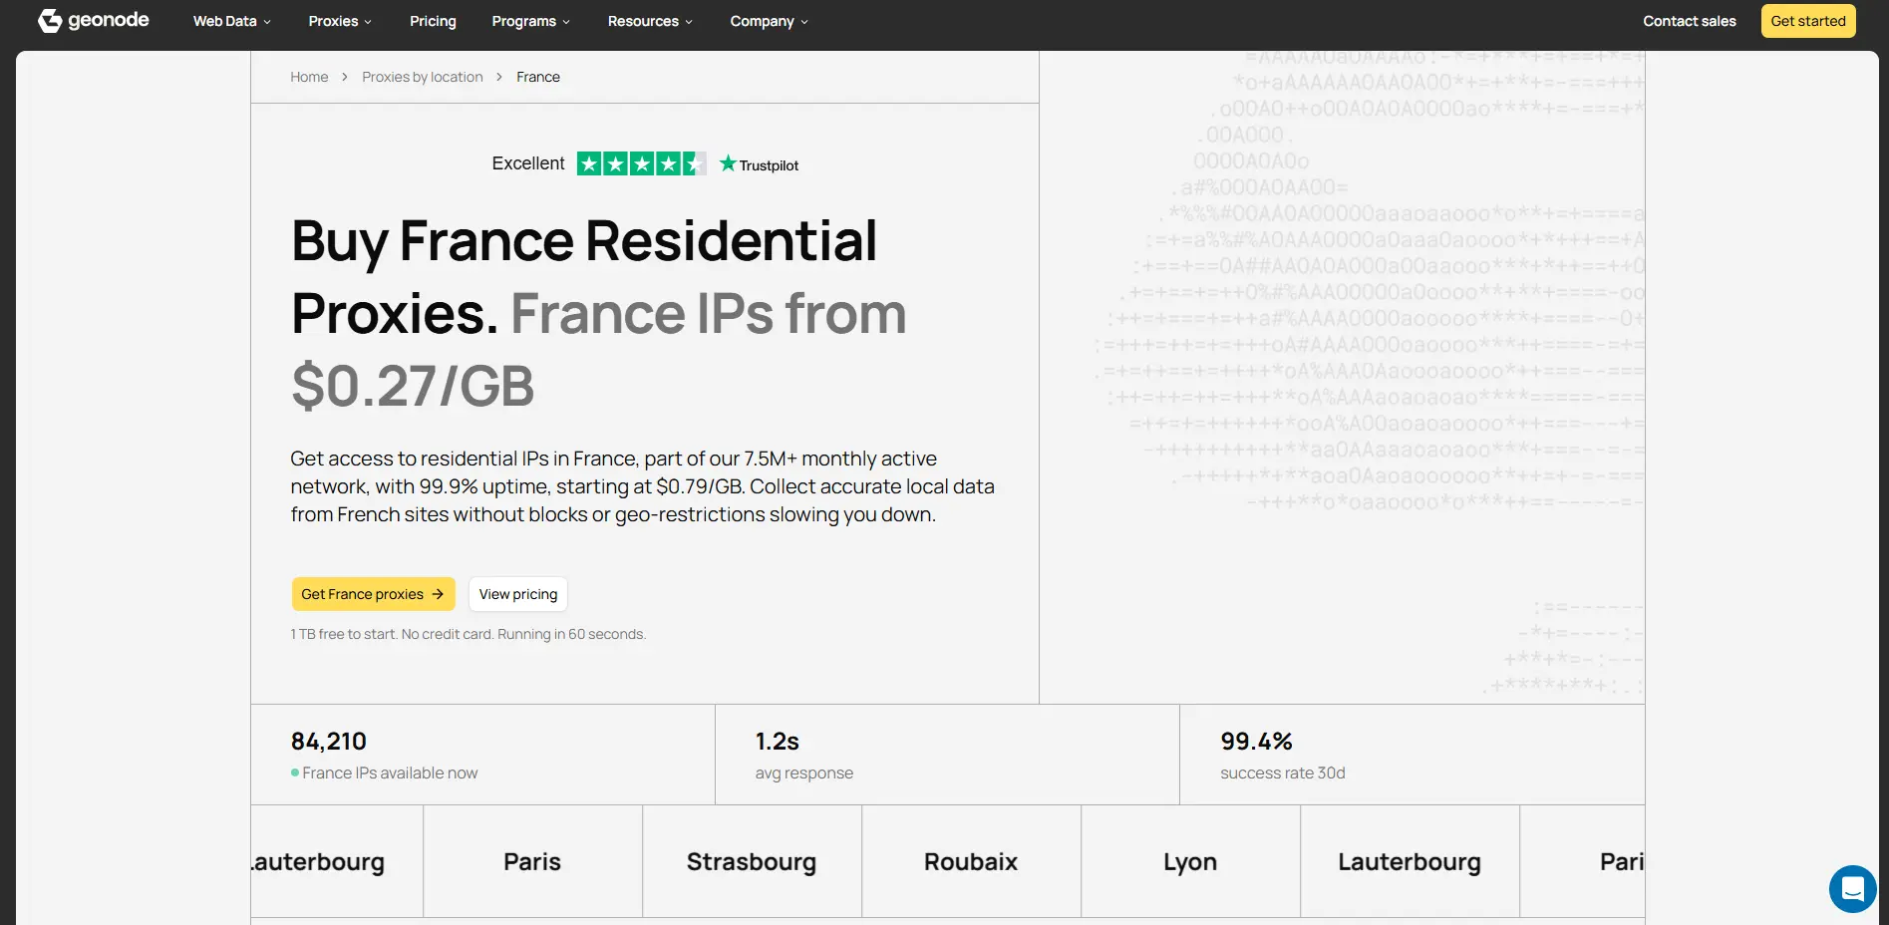Click the Trustpilot star logo
The height and width of the screenshot is (925, 1889).
[x=759, y=164]
